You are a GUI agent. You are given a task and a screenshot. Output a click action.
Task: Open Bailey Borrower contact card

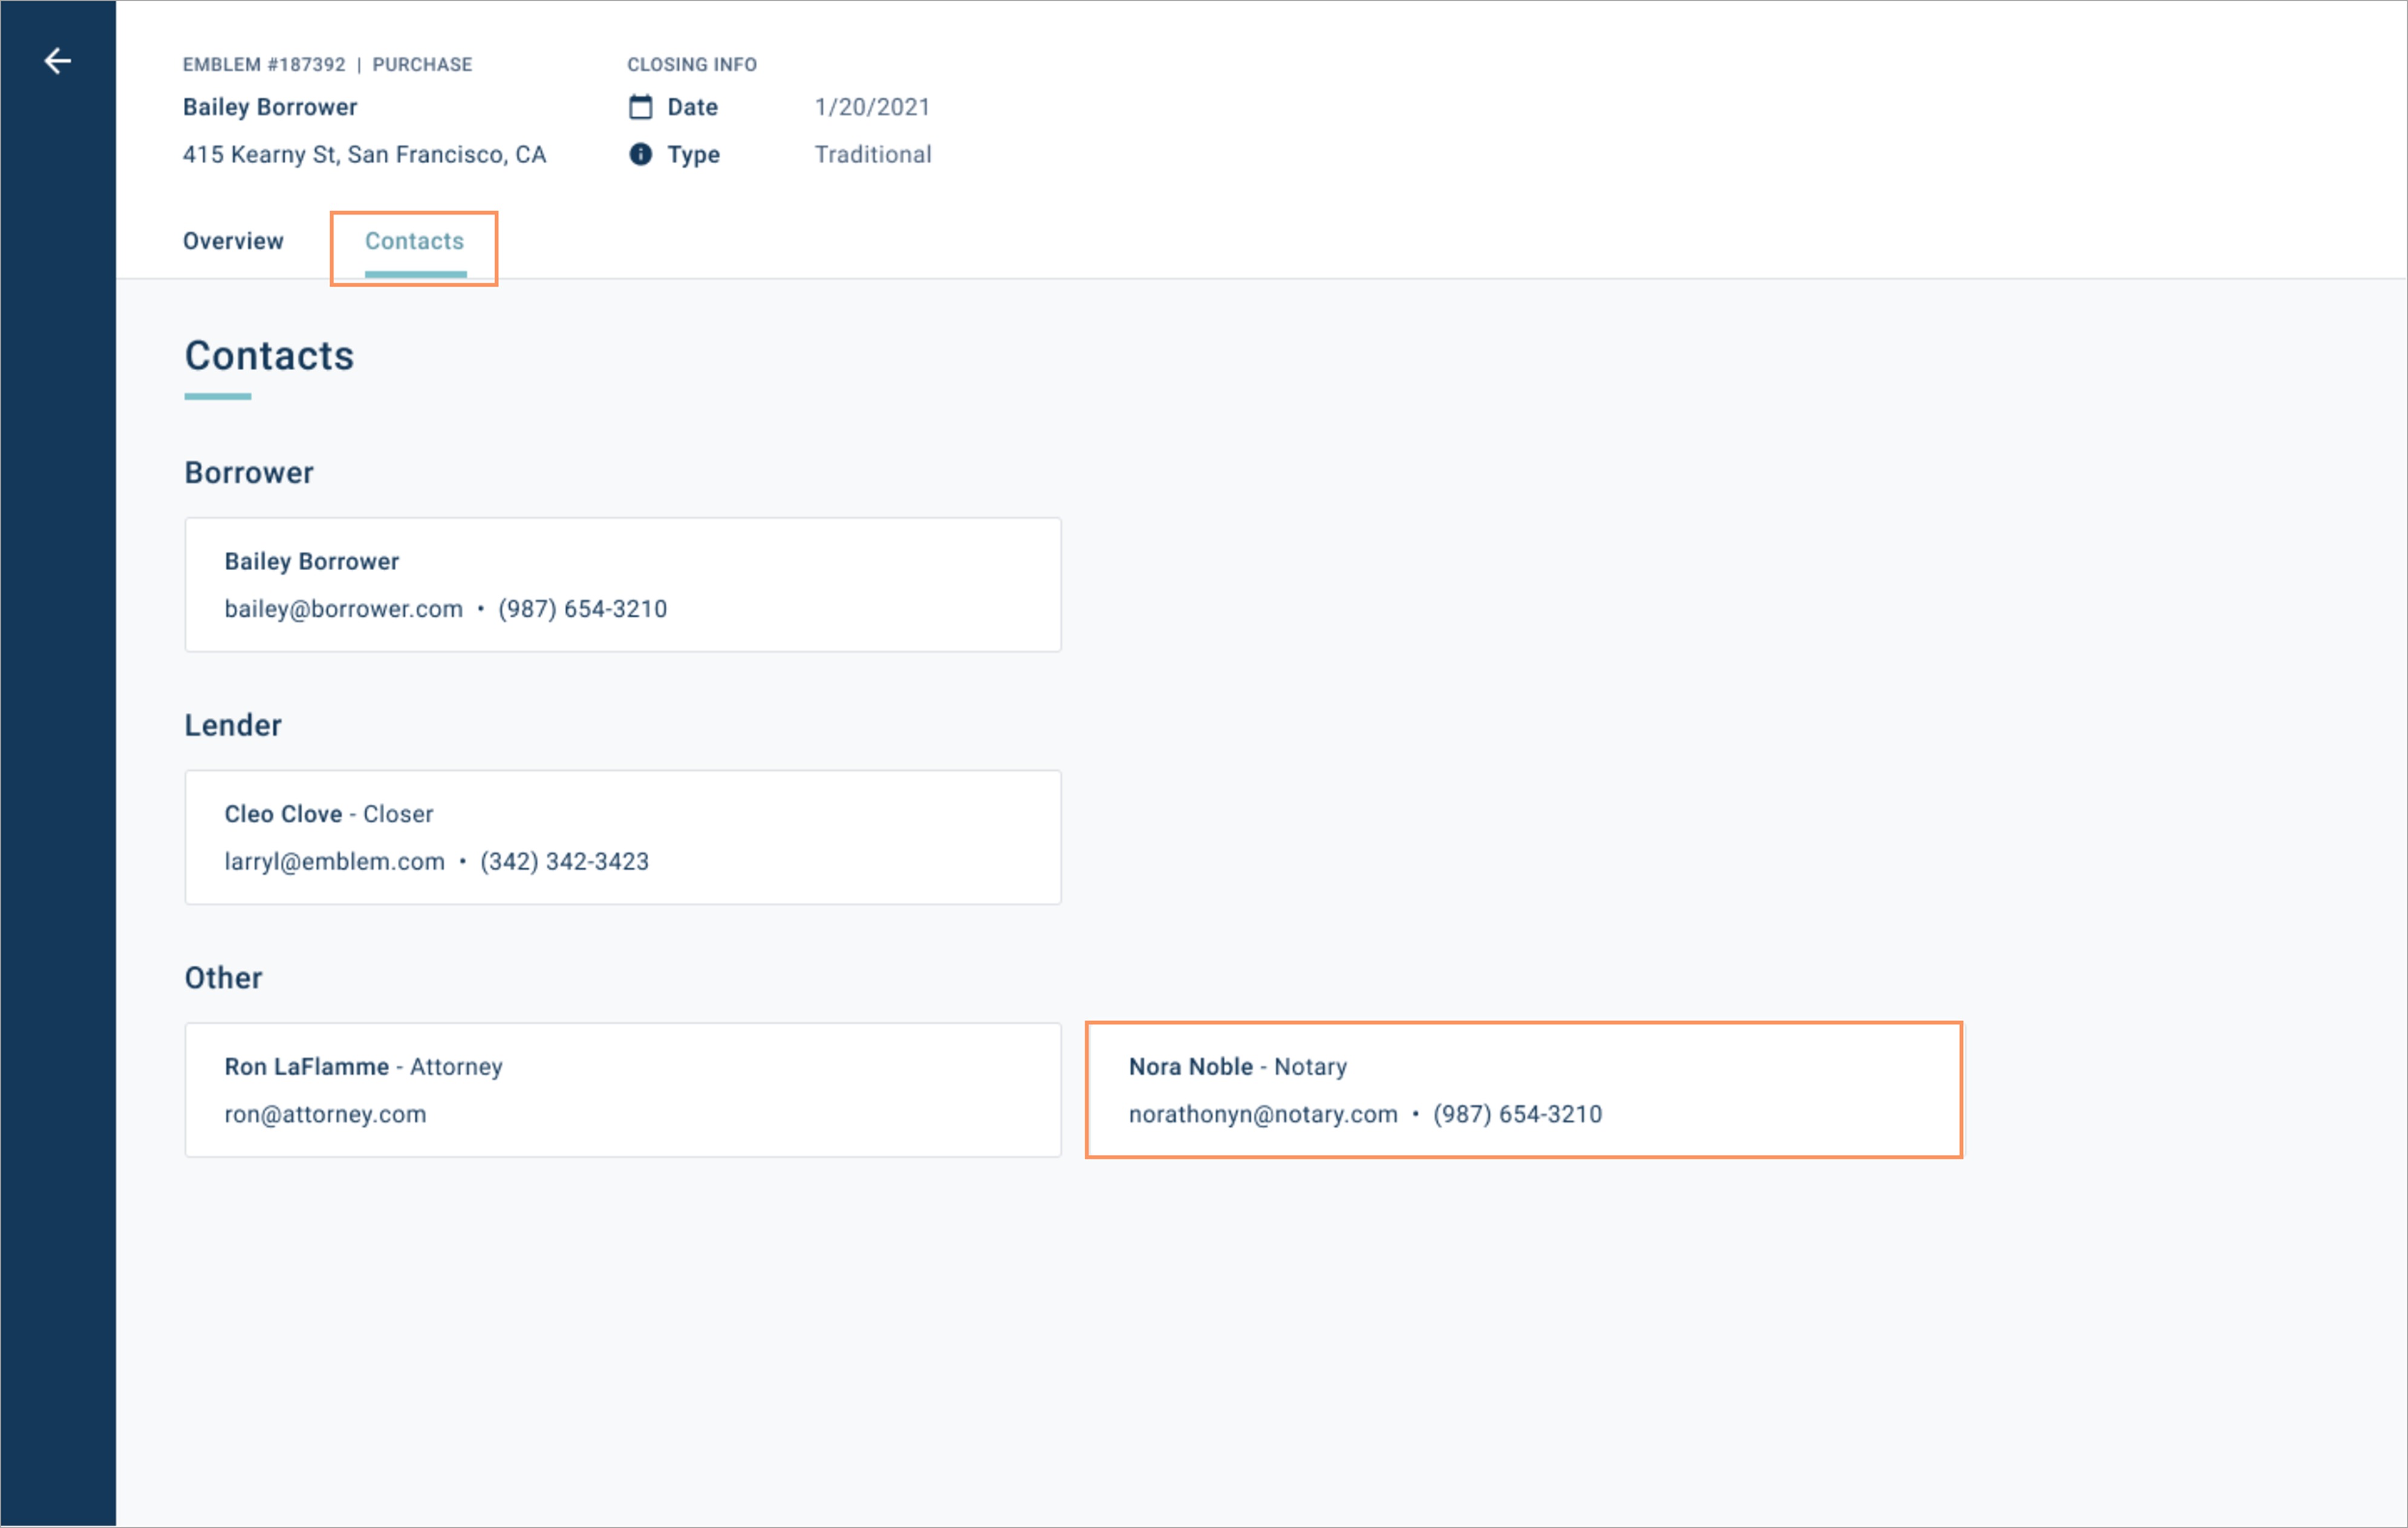click(622, 584)
